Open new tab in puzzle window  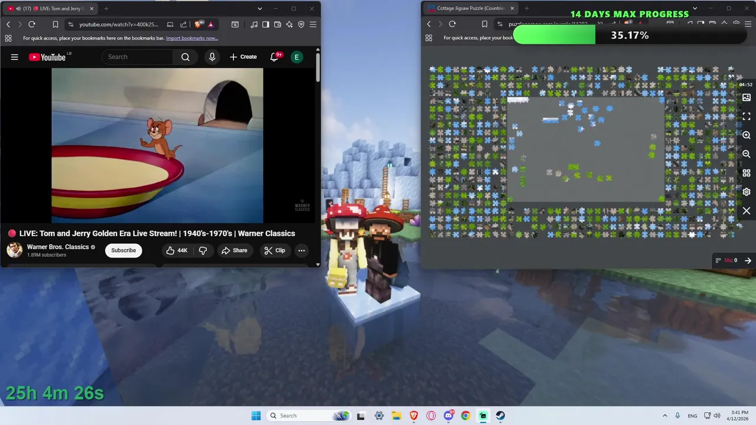pyautogui.click(x=526, y=8)
